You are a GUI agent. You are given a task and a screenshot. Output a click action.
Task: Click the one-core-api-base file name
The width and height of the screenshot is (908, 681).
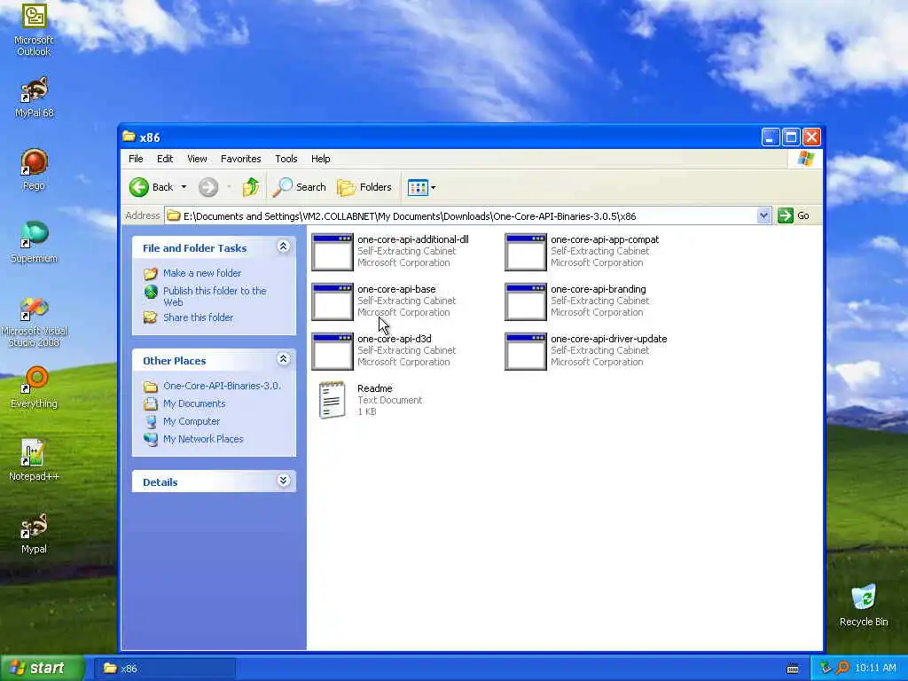(x=396, y=289)
